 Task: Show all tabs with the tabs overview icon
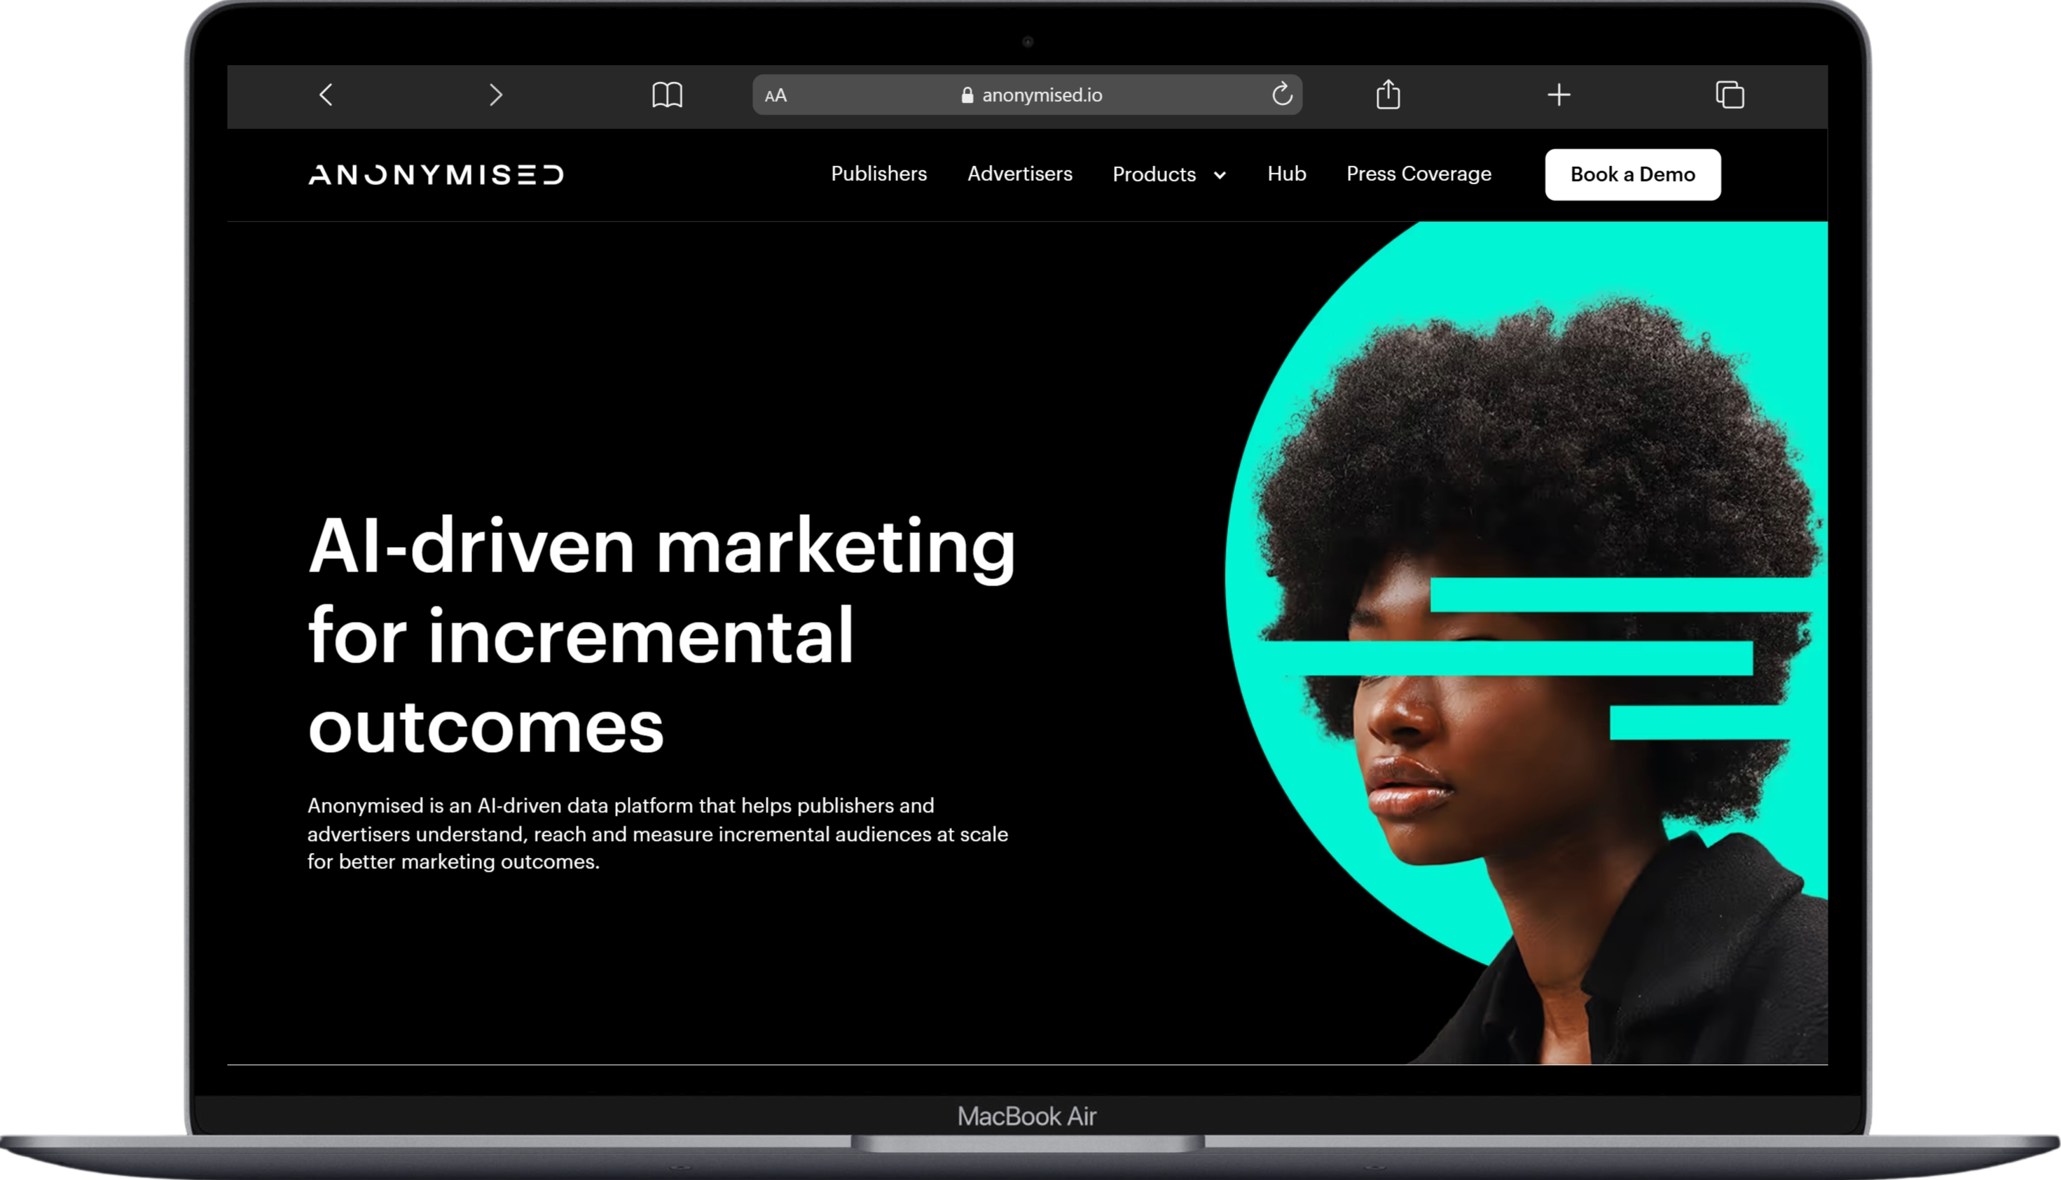pos(1730,95)
